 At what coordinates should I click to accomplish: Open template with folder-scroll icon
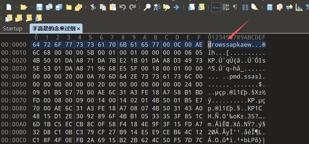point(19,18)
